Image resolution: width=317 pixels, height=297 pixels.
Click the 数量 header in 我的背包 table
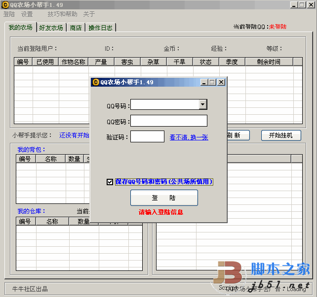coord(75,159)
